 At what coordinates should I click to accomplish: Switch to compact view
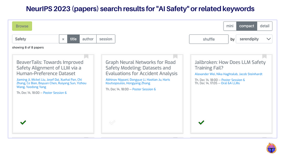pos(246,26)
